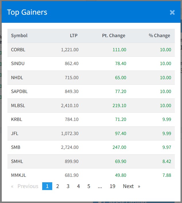Select the SINDU symbol

[18, 64]
